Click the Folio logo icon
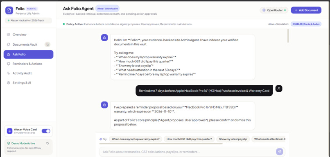 tap(9, 11)
